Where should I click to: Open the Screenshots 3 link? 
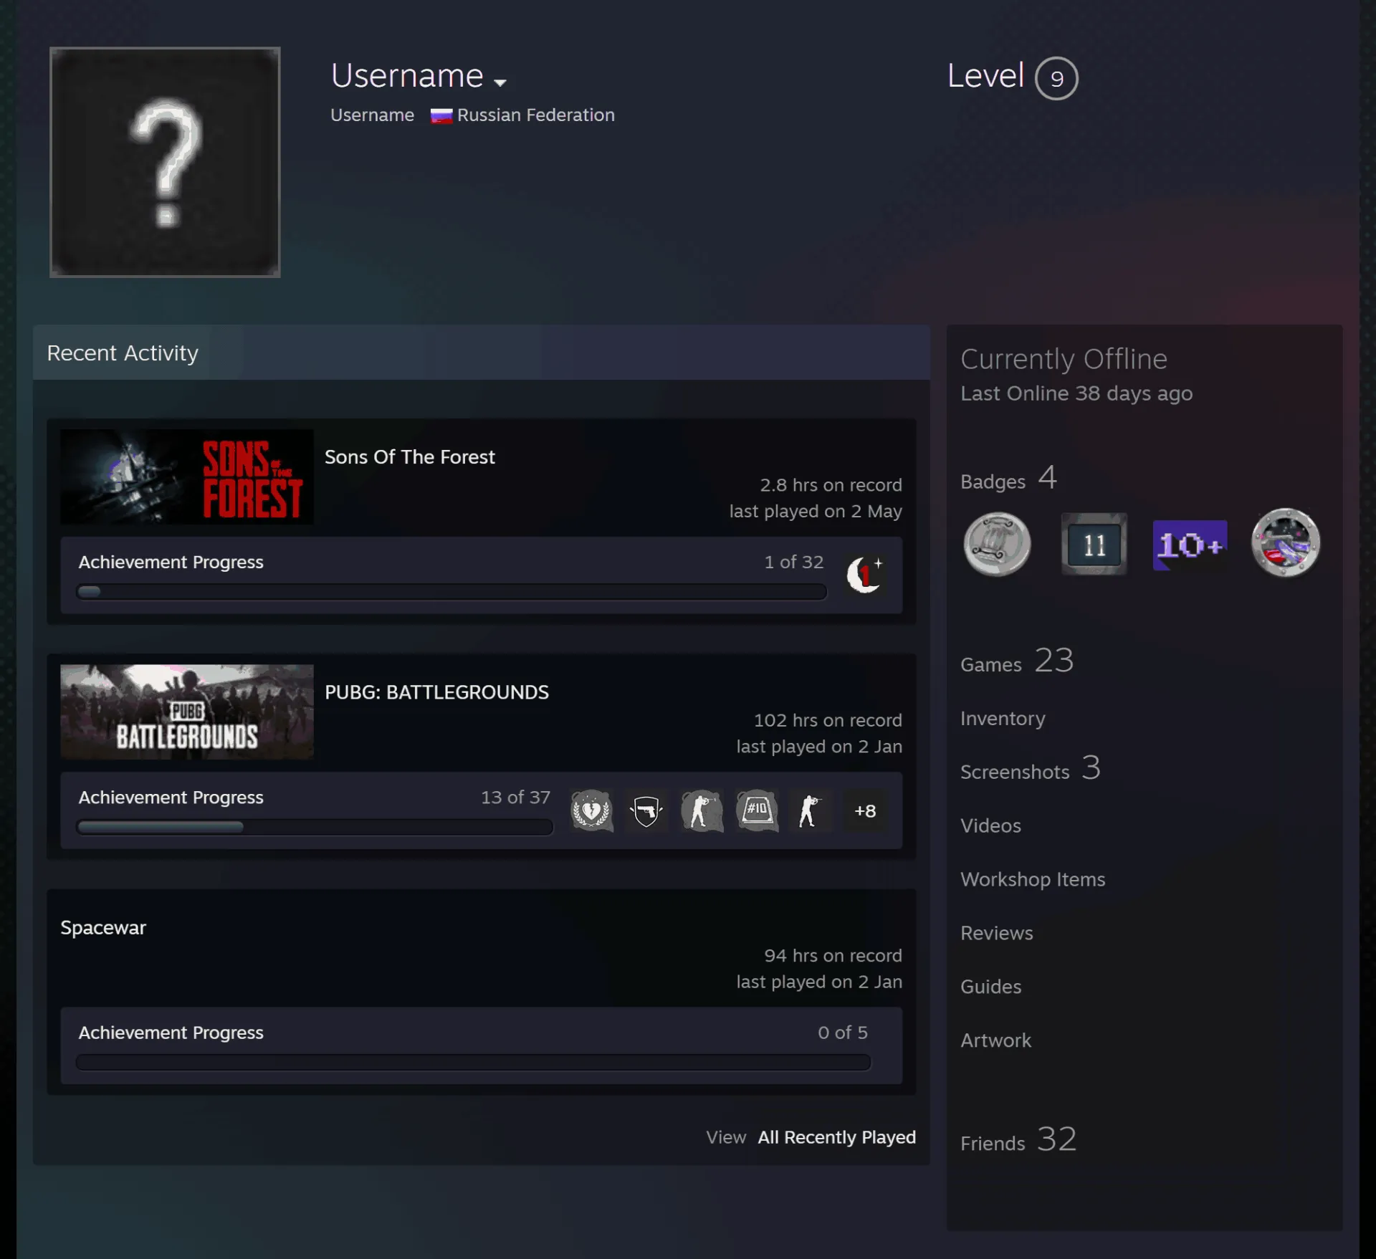click(x=1030, y=768)
